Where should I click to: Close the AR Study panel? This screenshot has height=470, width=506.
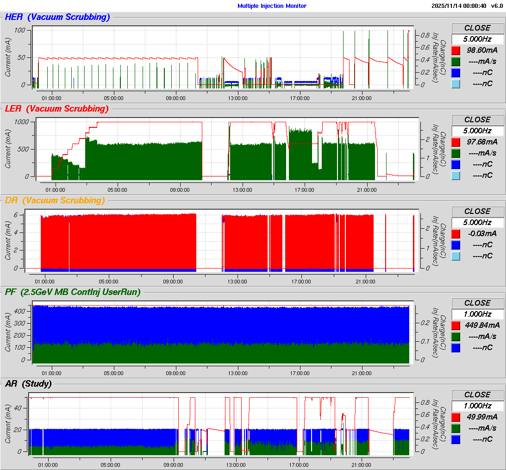tap(477, 395)
